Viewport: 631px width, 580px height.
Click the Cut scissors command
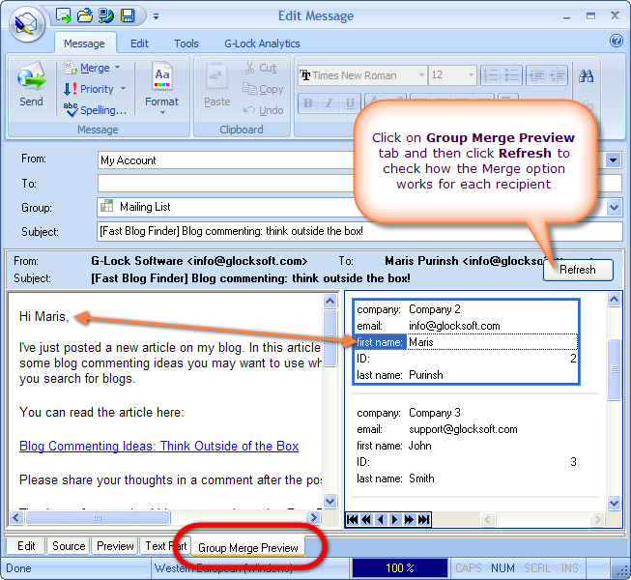[261, 68]
